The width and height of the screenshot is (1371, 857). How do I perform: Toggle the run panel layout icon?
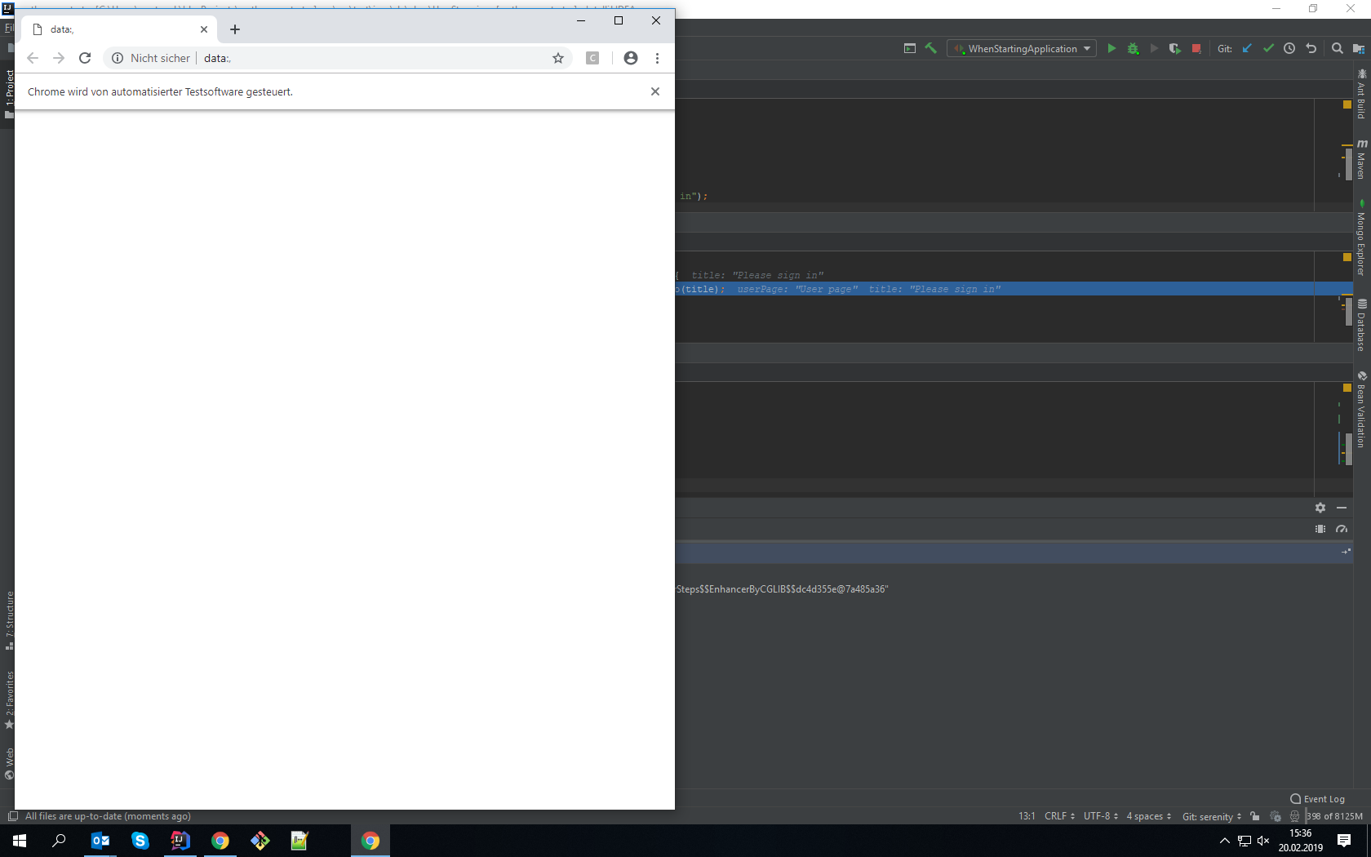pyautogui.click(x=1320, y=529)
